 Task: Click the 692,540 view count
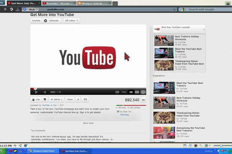click(132, 100)
